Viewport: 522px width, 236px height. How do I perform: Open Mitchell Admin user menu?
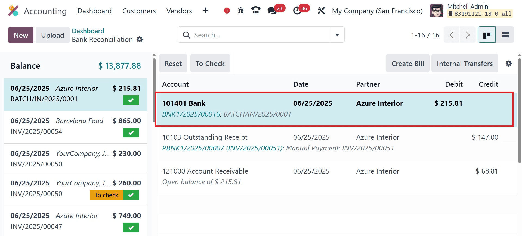pos(471,11)
